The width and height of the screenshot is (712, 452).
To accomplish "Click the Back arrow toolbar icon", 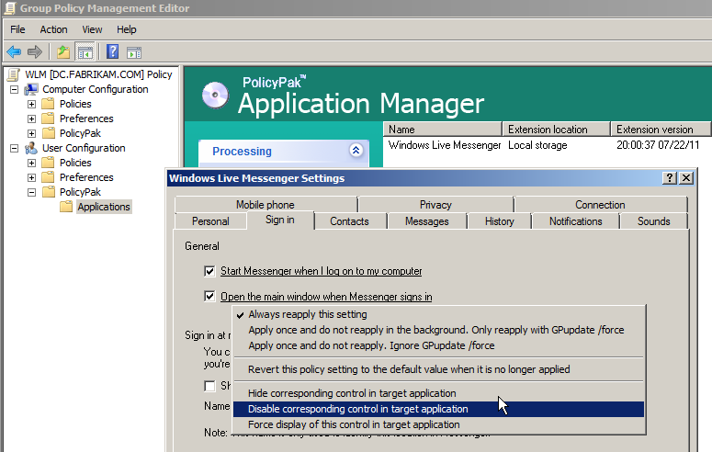I will pos(13,51).
